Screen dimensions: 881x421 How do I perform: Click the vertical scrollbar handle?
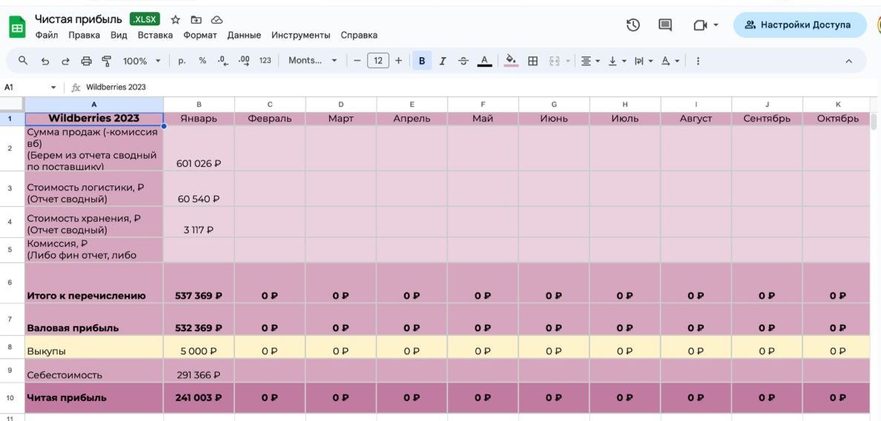874,122
